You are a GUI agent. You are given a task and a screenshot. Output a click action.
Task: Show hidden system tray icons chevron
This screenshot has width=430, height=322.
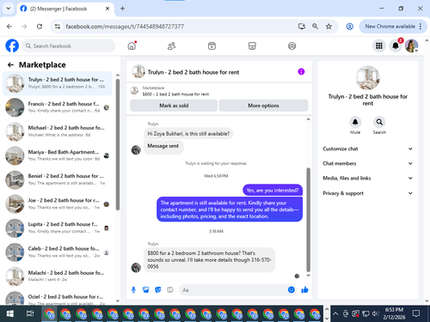pyautogui.click(x=335, y=313)
